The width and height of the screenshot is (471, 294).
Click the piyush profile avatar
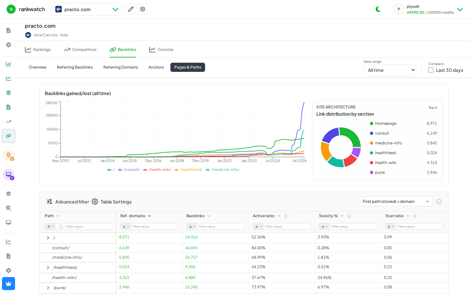pos(399,9)
